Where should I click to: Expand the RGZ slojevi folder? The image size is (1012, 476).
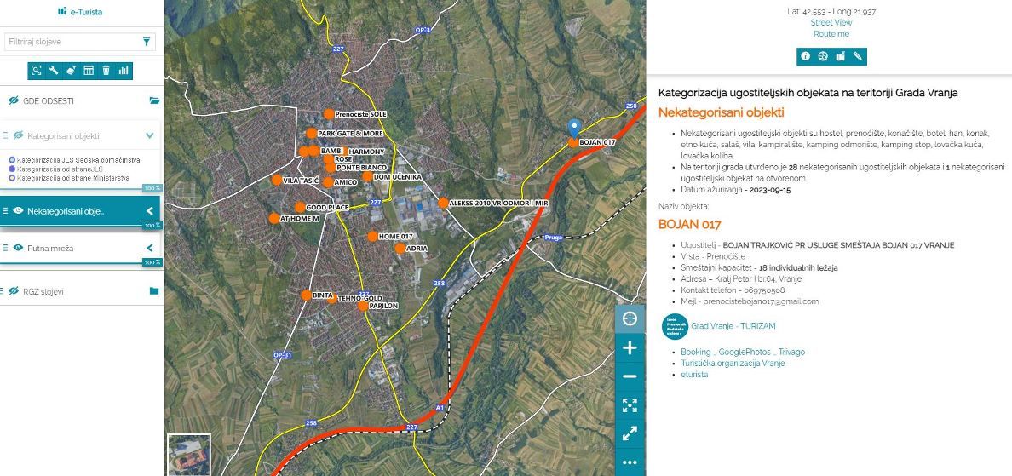[x=154, y=291]
